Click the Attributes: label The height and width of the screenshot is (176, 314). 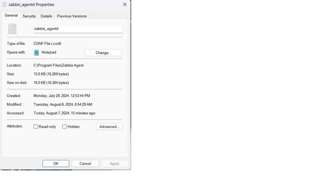point(15,126)
